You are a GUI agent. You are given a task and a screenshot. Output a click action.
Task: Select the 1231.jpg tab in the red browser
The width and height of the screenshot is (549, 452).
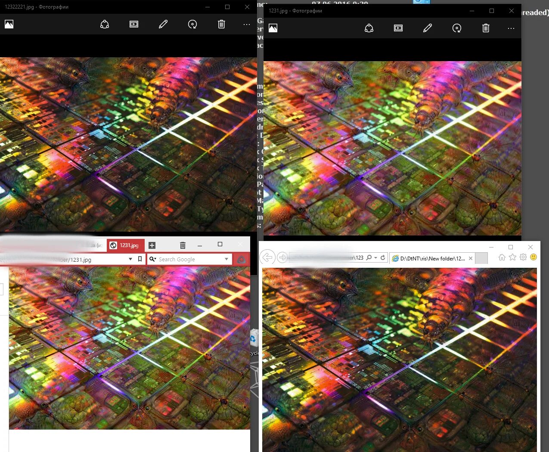pyautogui.click(x=125, y=245)
